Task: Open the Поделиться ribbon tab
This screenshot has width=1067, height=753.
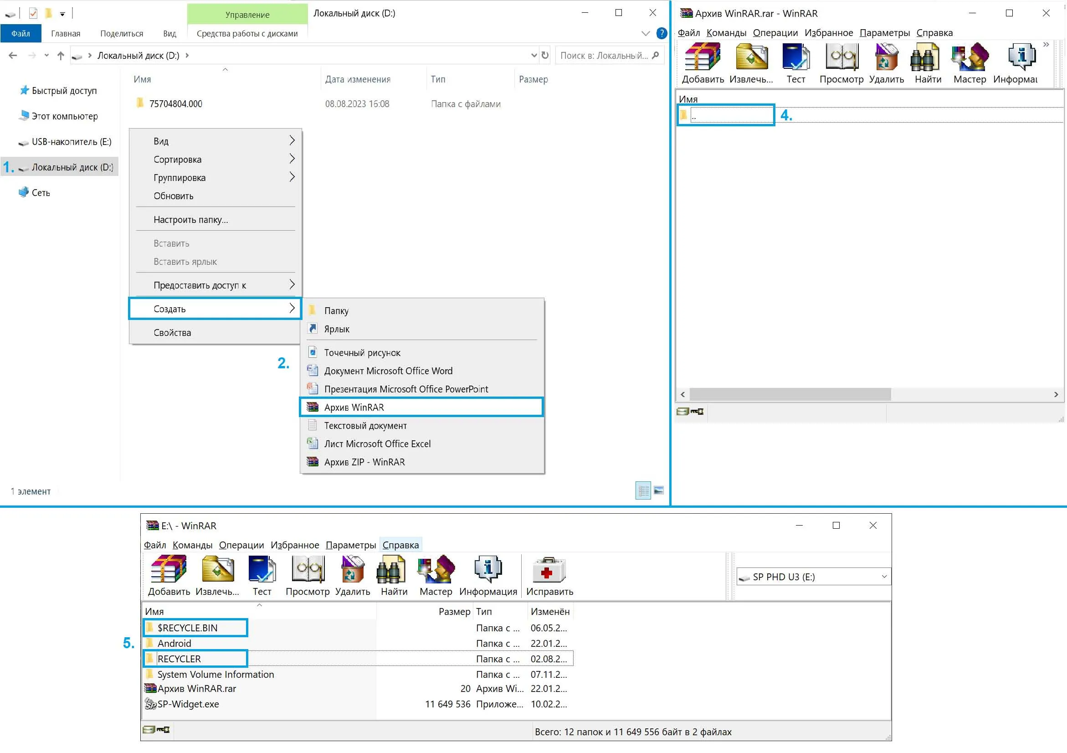Action: point(122,33)
